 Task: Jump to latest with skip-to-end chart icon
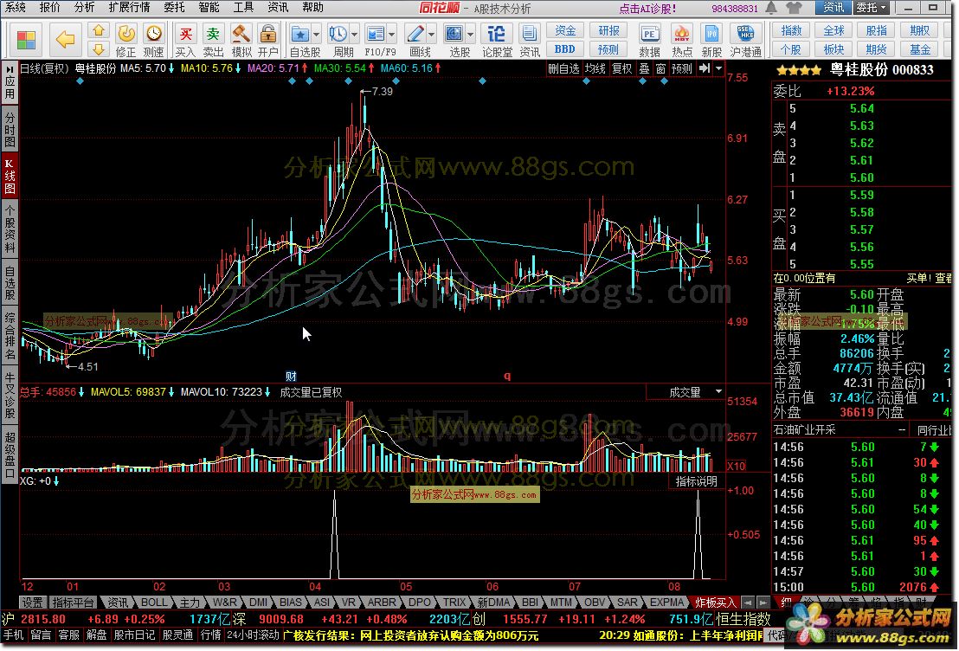(705, 68)
